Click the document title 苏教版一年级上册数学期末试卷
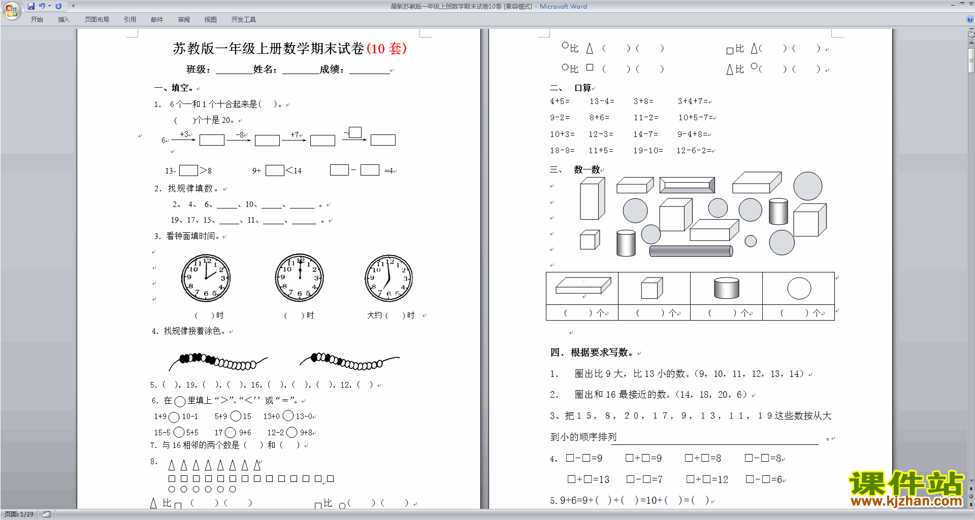 click(x=268, y=49)
